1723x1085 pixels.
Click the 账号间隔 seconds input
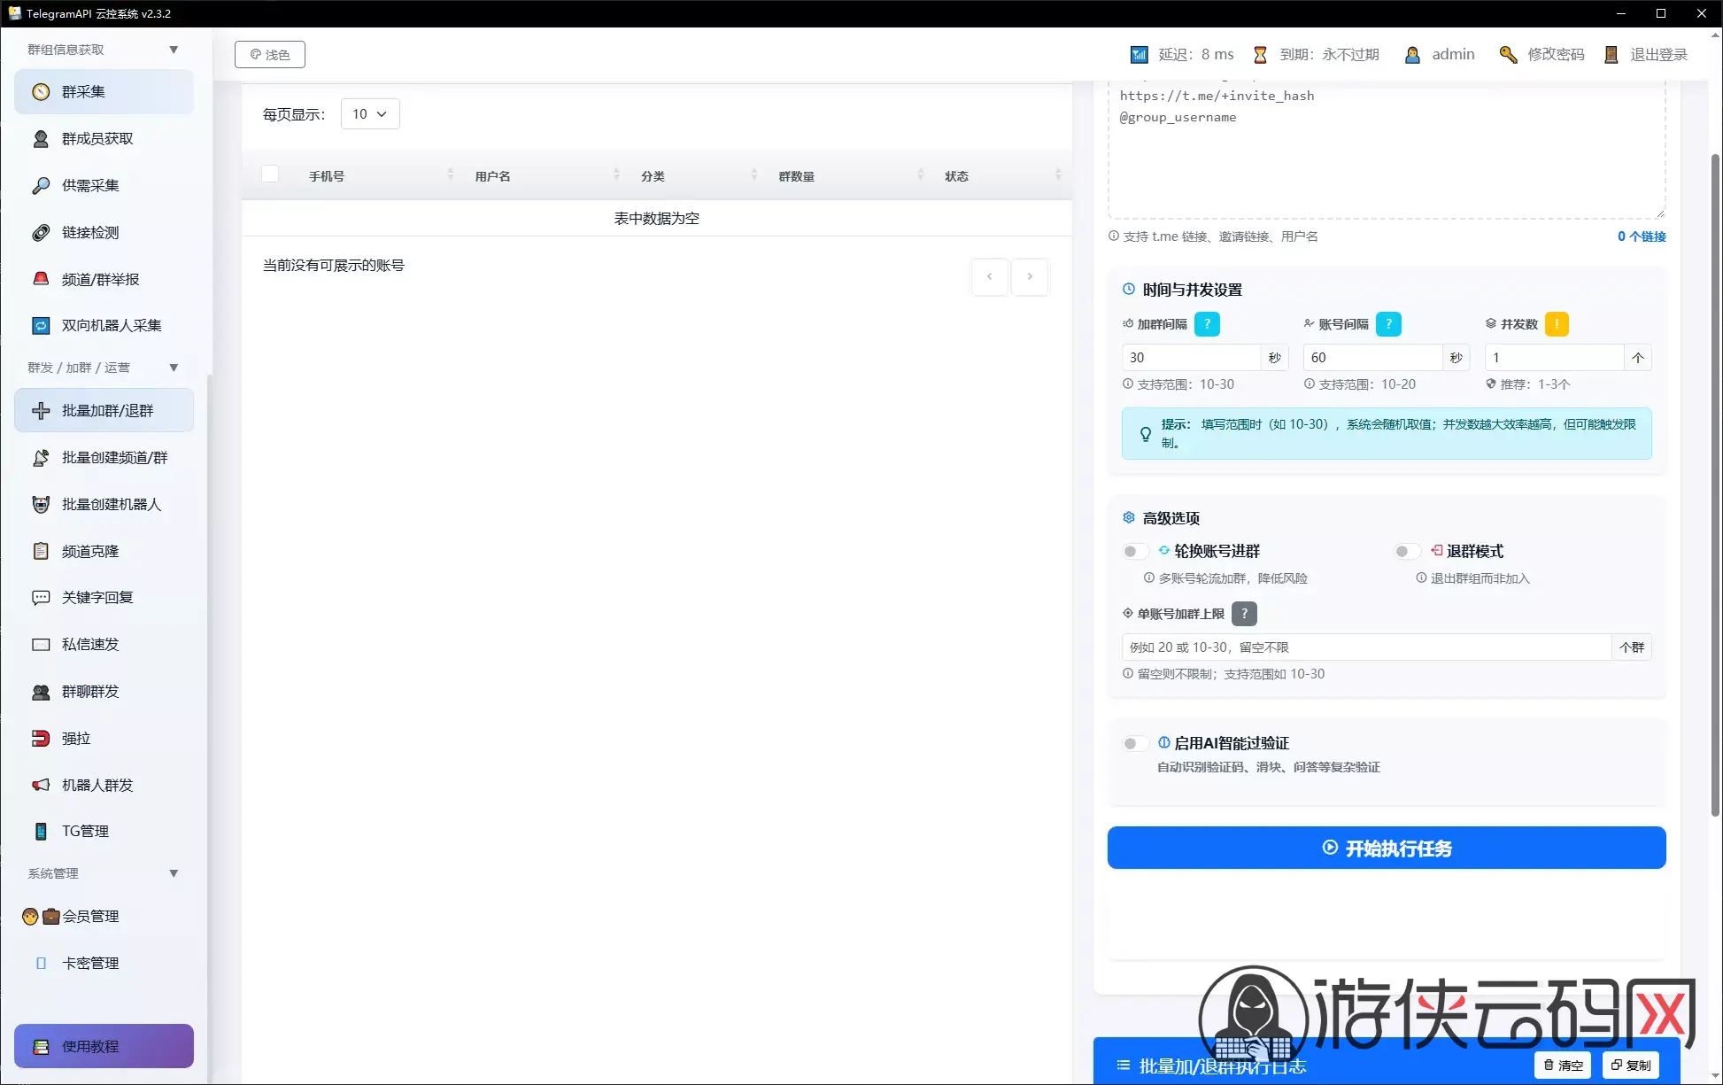tap(1372, 358)
